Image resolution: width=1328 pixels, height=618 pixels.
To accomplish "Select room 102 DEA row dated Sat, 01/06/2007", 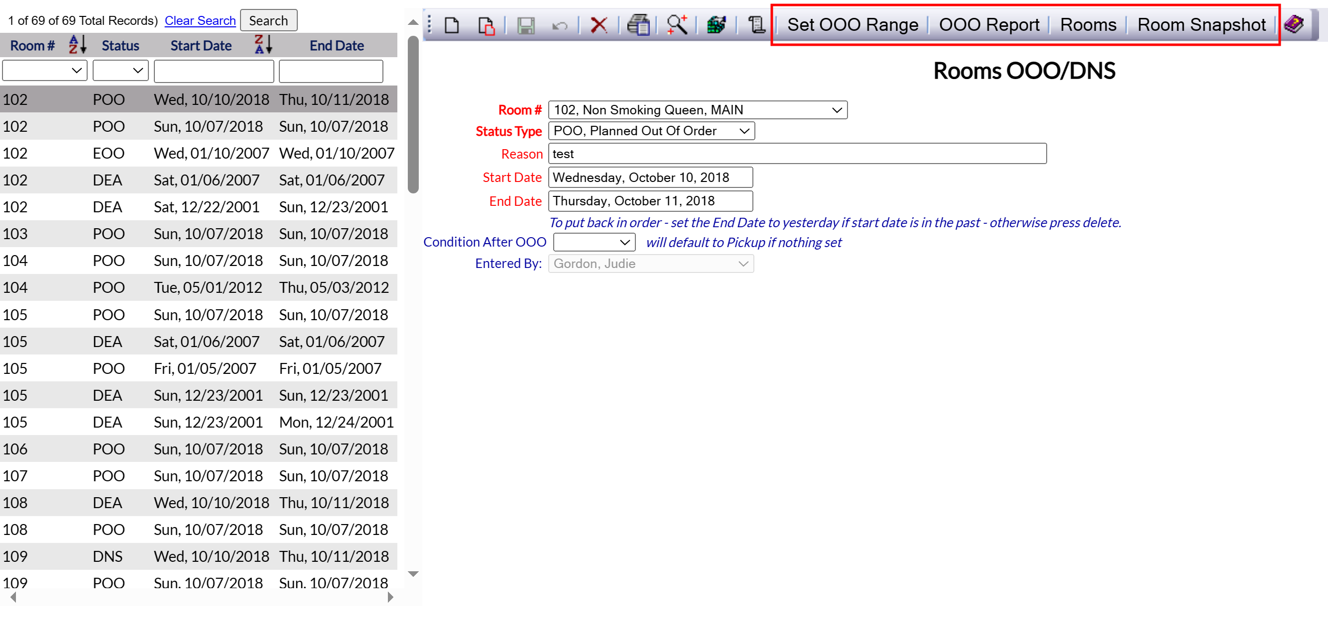I will coord(199,179).
